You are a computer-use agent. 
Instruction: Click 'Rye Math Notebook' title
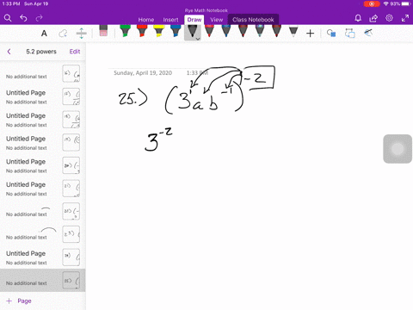tap(206, 10)
